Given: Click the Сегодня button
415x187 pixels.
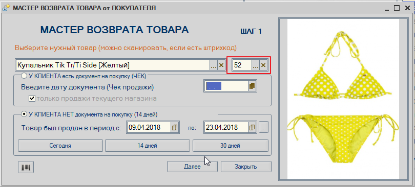Looking at the screenshot, I should pos(60,146).
